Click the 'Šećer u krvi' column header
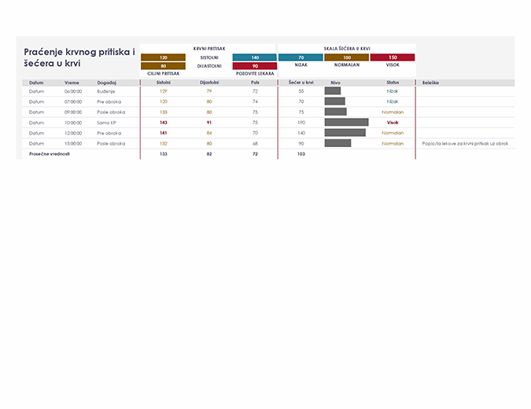 pos(301,82)
